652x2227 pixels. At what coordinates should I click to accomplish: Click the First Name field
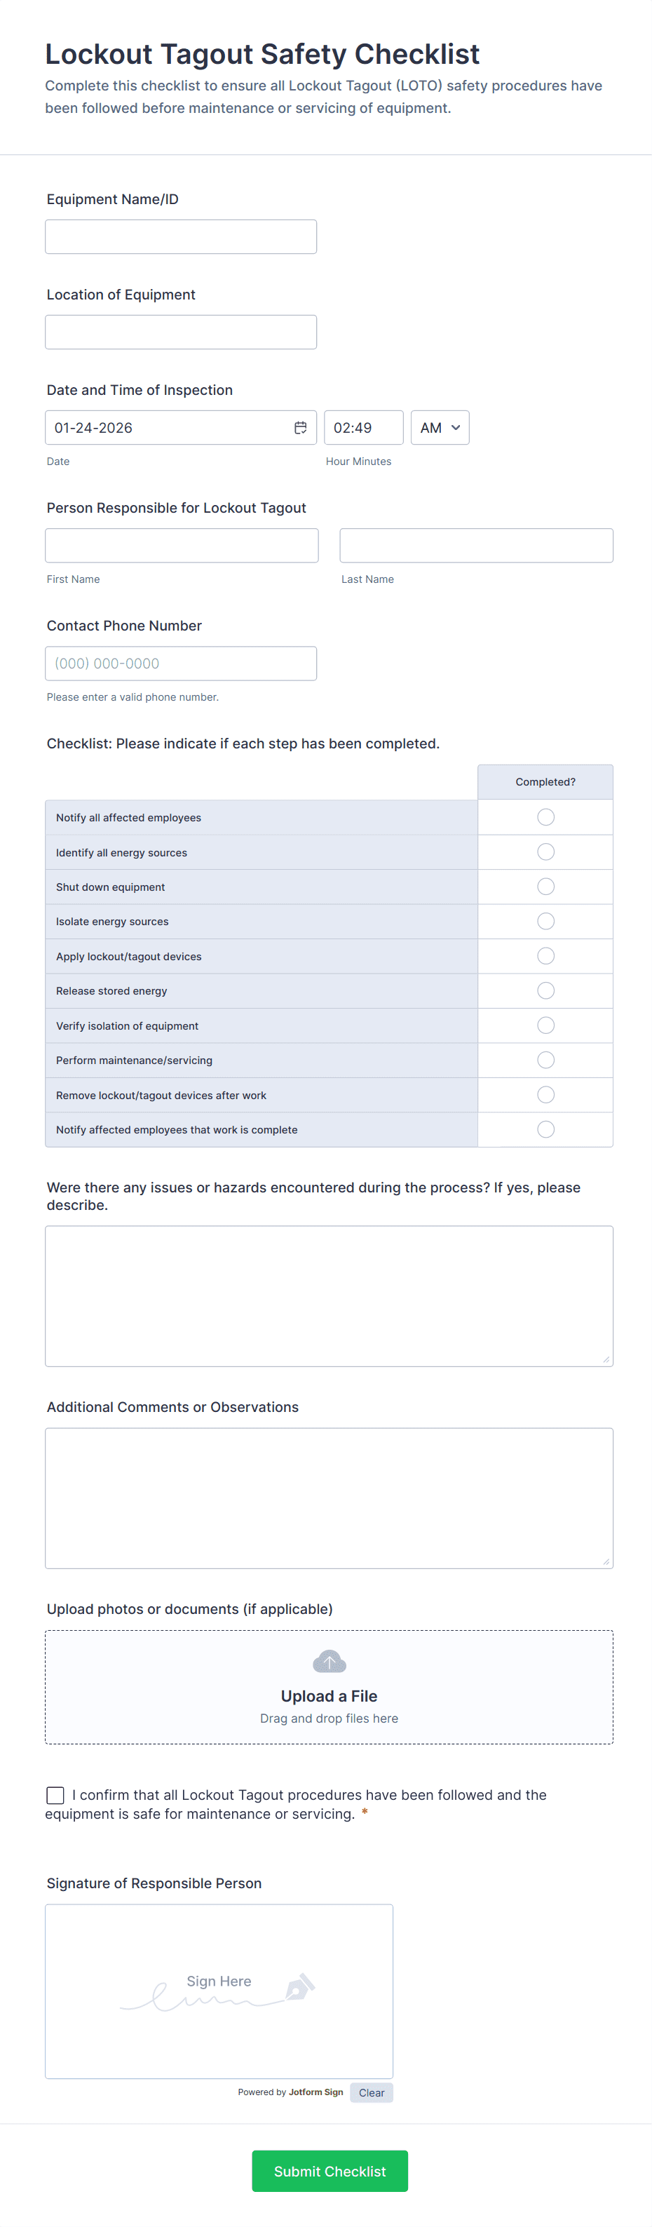(180, 544)
